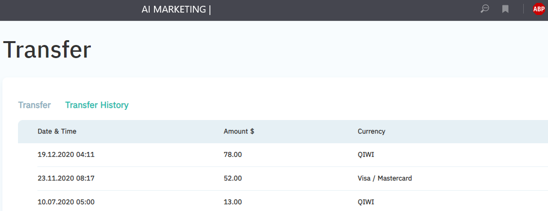Click the large Transfer page heading
Viewport: 548px width, 211px height.
[x=47, y=50]
